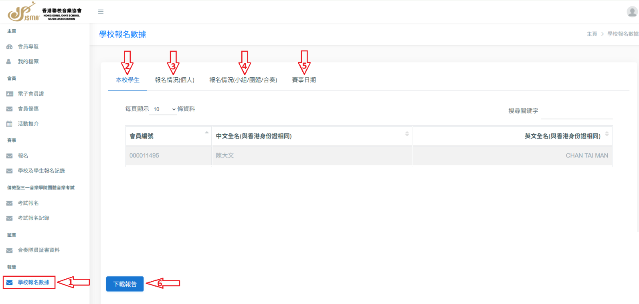This screenshot has height=304, width=639.
Task: Select the member number cell 000011495
Action: coord(168,156)
